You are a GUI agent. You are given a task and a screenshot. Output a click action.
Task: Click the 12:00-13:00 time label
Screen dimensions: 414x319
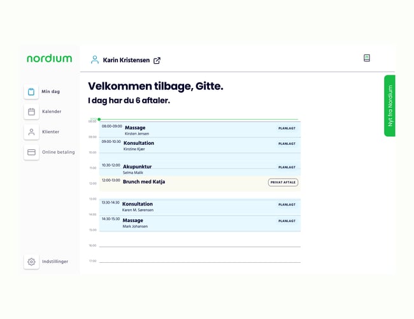pyautogui.click(x=111, y=181)
